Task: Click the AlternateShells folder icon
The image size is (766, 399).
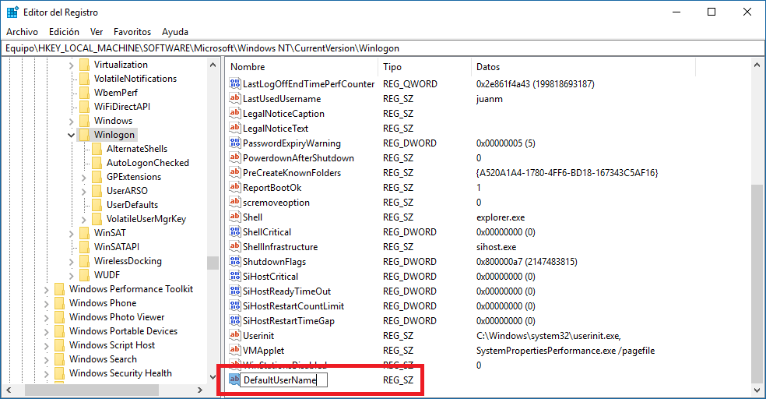Action: [97, 149]
